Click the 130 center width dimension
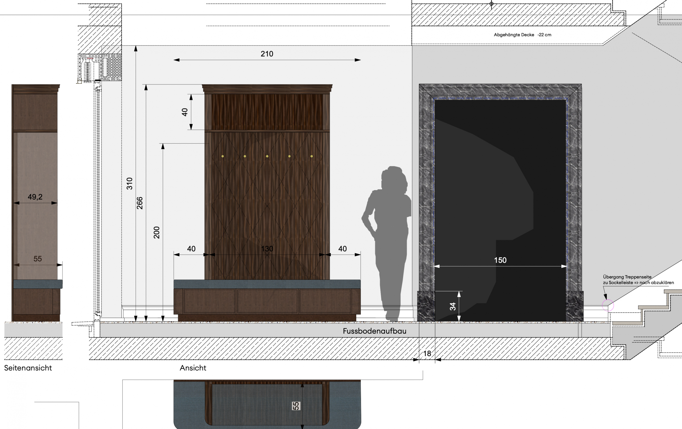The height and width of the screenshot is (429, 682). pyautogui.click(x=267, y=249)
